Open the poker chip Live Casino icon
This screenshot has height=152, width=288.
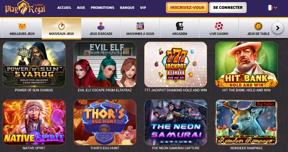219,26
